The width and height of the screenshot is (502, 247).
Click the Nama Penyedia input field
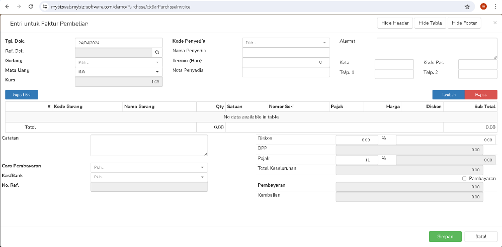286,52
